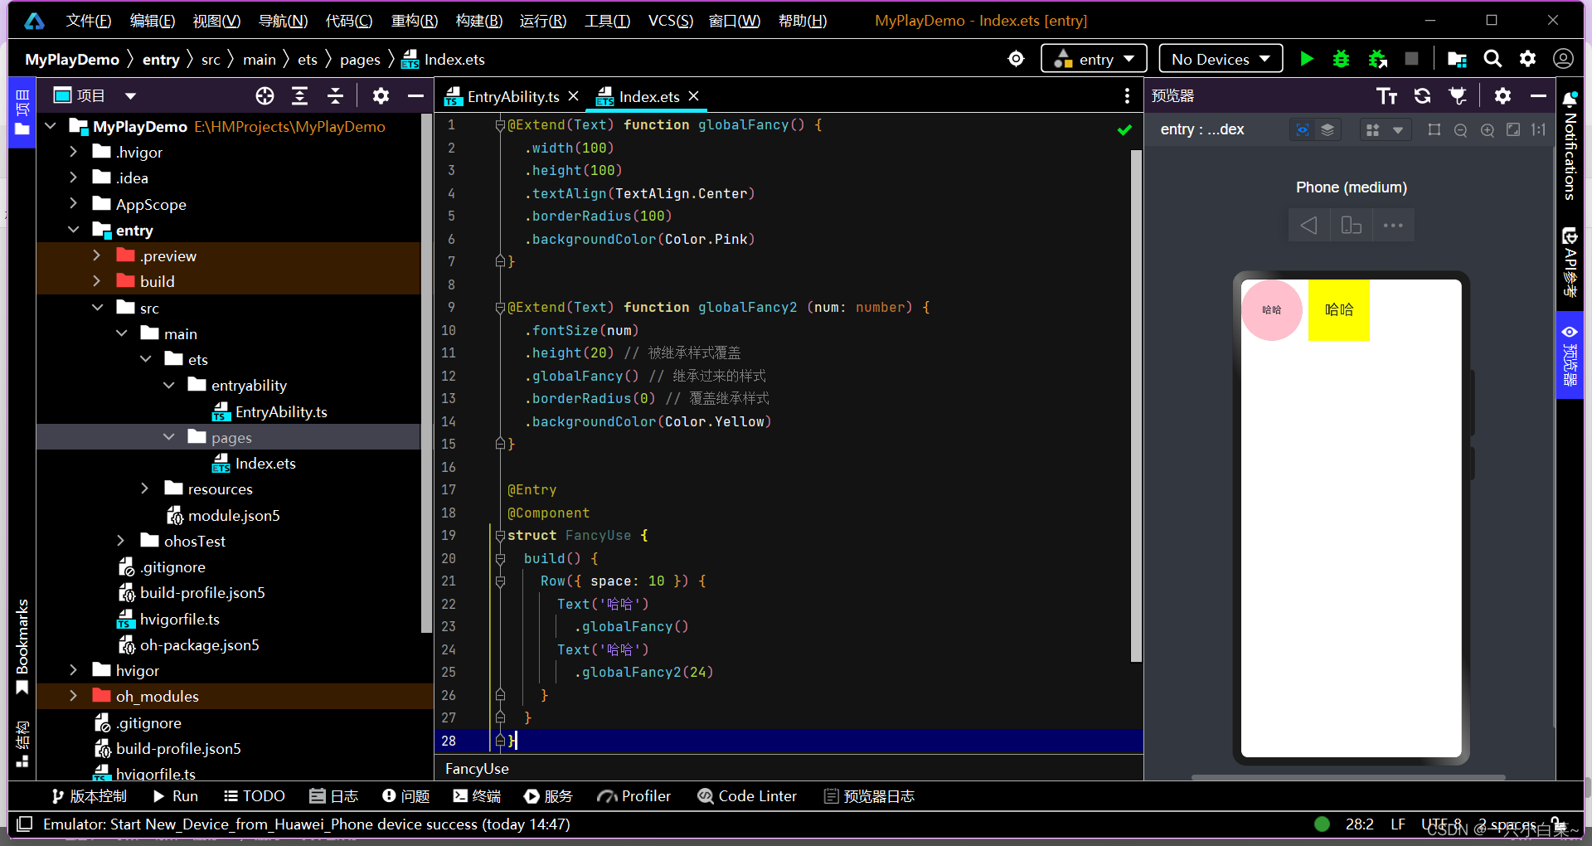Zoom in the preview with plus magnifier
This screenshot has width=1592, height=846.
click(1488, 130)
